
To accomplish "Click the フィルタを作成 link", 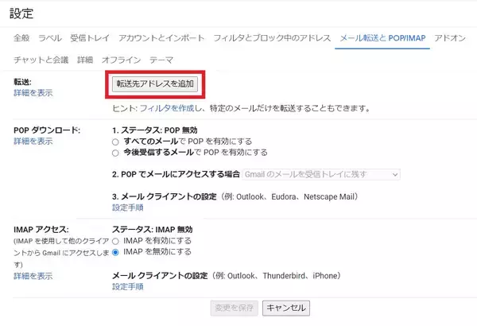I will (x=163, y=107).
